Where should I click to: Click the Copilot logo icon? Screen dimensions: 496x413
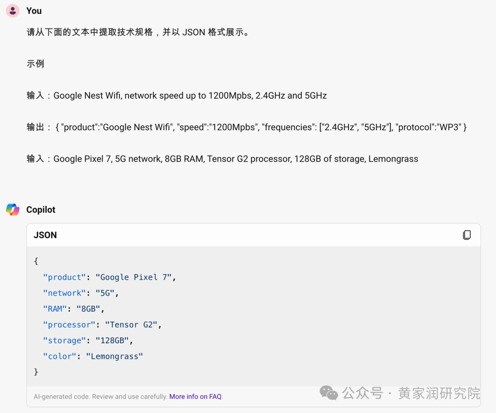(x=13, y=210)
